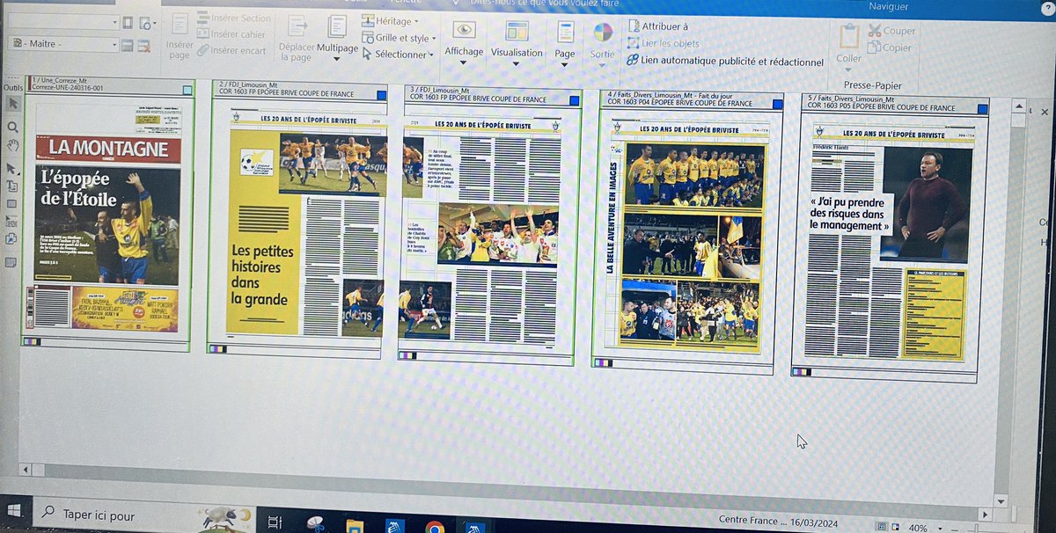Click the light blue status square on page 1
This screenshot has width=1056, height=533.
tap(187, 89)
